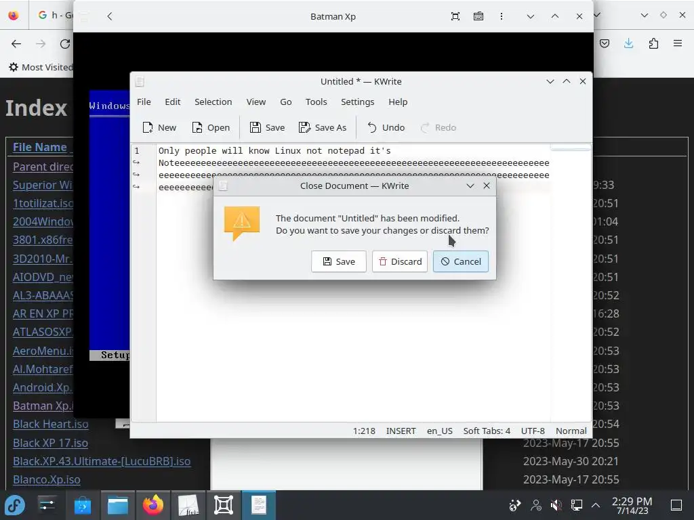Click the Undo toolbar icon
This screenshot has height=520, width=694.
pos(386,127)
